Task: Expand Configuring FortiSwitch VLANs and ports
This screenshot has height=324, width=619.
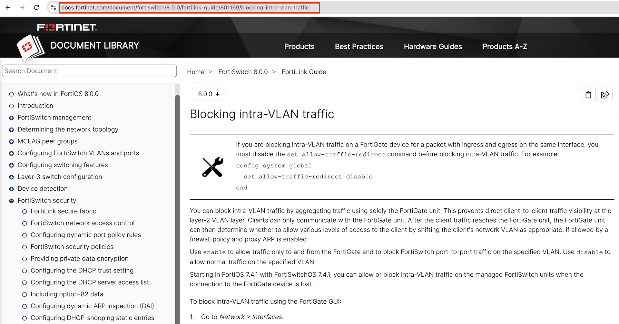Action: coord(12,154)
